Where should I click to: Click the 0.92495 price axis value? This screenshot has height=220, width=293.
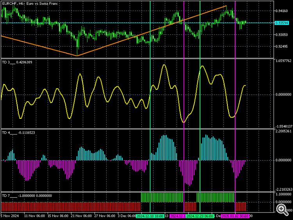(282, 47)
